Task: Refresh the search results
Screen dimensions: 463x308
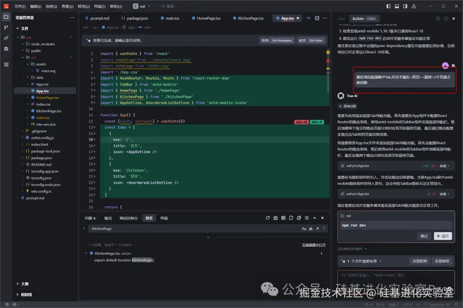Action: [x=268, y=218]
